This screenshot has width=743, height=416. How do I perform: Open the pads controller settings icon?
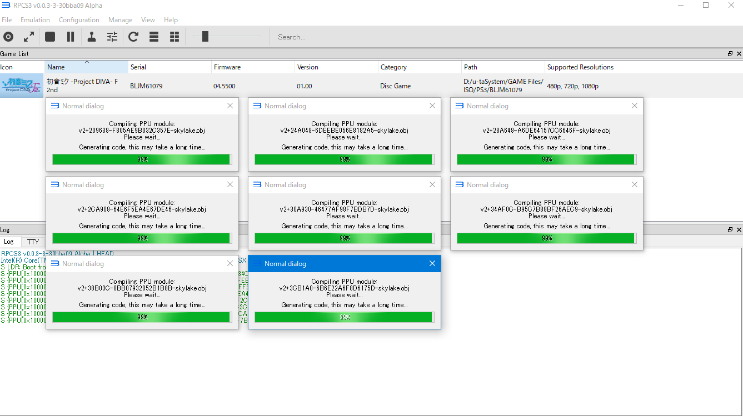[x=92, y=37]
